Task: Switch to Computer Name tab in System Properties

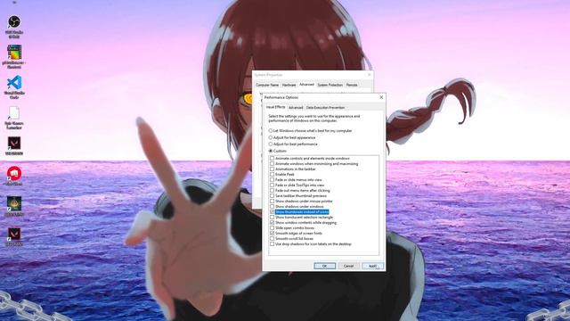Action: click(267, 85)
